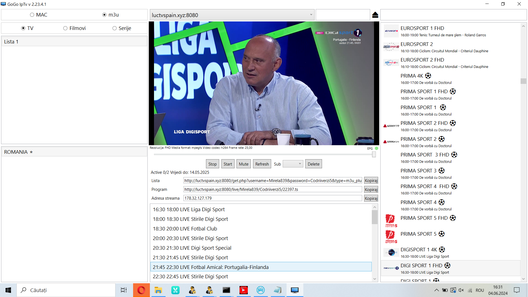Viewport: 528px width, 297px height.
Task: Click the star icon next to ROMANIA
Action: point(31,152)
